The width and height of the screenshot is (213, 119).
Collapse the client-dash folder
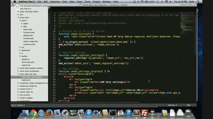coord(18,18)
